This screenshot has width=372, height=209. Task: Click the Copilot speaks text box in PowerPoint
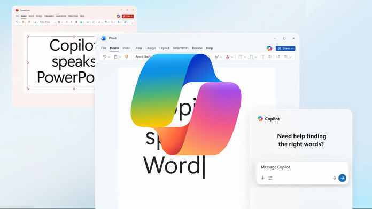click(x=61, y=63)
